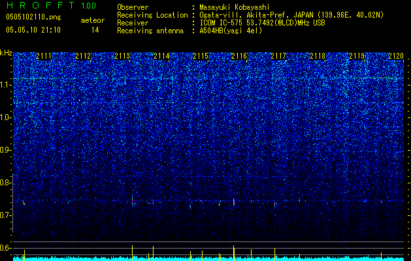The width and height of the screenshot is (411, 261).
Task: Click the 2114 time marker
Action: tap(161, 55)
